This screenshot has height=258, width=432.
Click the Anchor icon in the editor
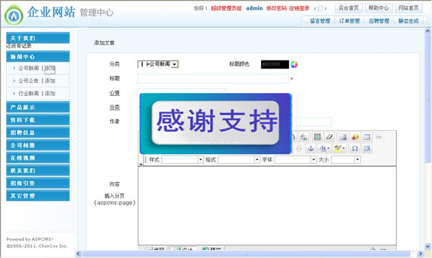311,148
